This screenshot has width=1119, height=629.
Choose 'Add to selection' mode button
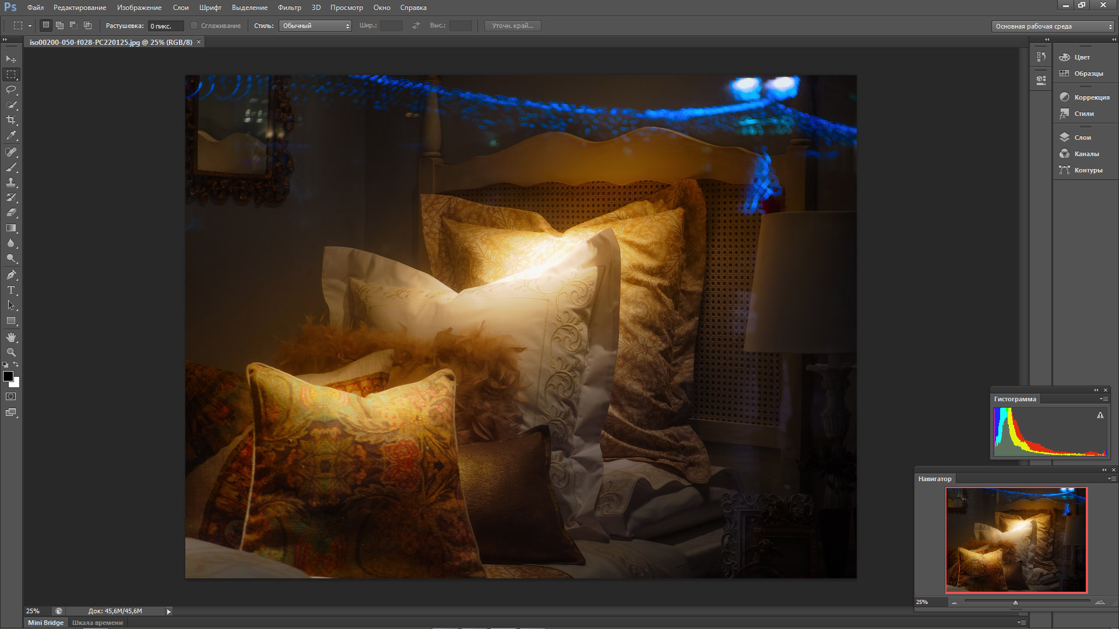point(59,26)
